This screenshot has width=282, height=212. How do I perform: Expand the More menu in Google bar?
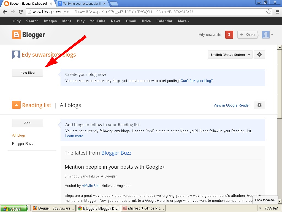184,21
